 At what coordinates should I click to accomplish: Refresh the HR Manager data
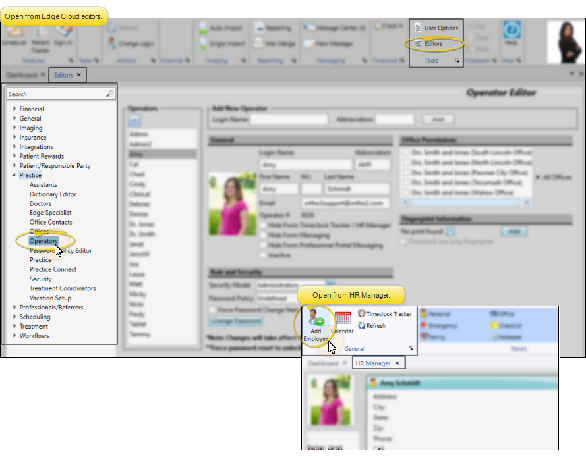tap(376, 325)
